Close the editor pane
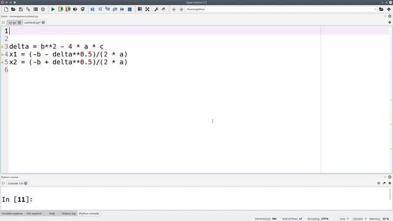Screen dimensions: 393x221 coord(389,16)
